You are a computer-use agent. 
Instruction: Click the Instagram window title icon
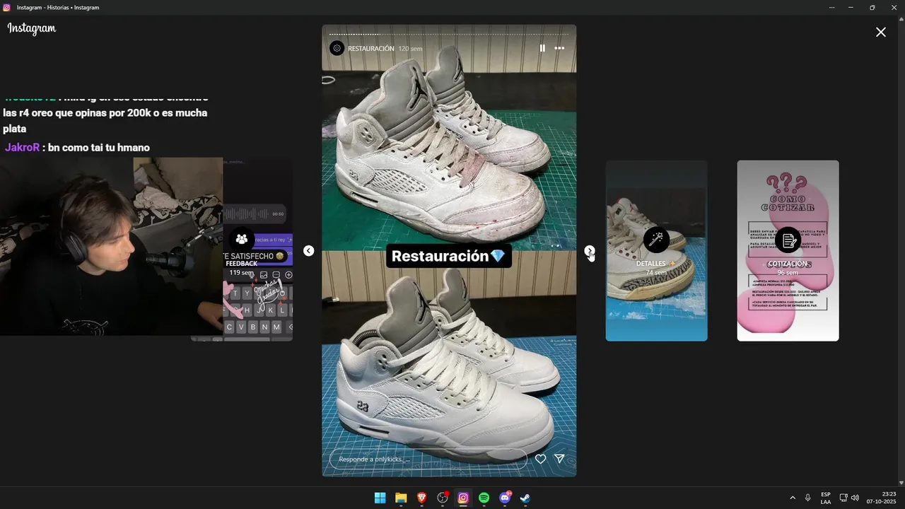point(6,7)
